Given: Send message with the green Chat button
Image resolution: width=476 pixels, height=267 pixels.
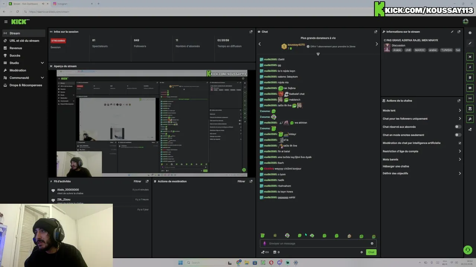Looking at the screenshot, I should (371, 252).
